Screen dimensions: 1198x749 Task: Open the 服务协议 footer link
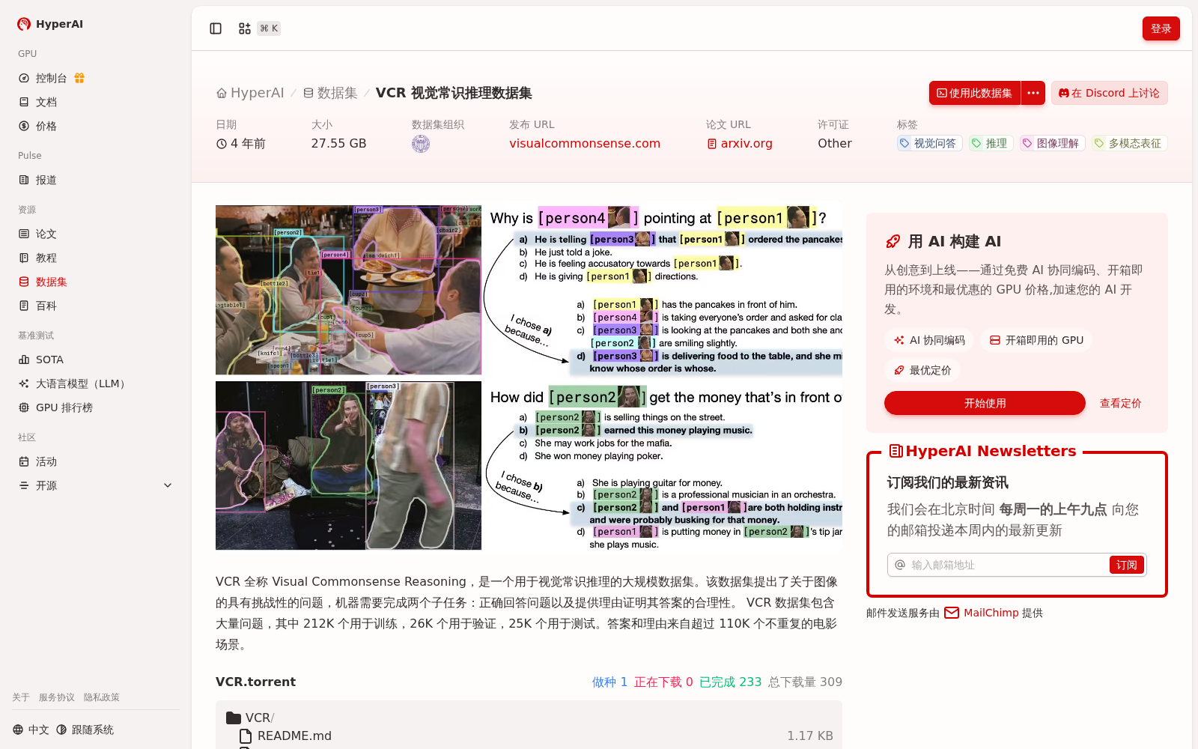click(x=57, y=697)
